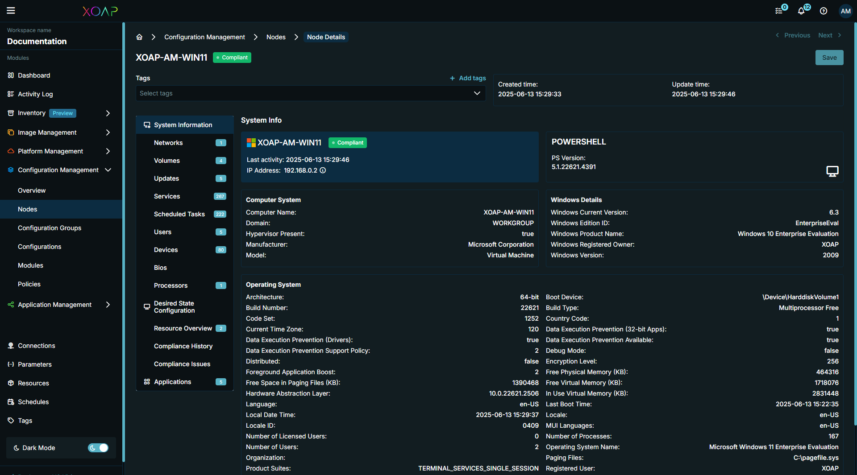Image resolution: width=857 pixels, height=475 pixels.
Task: Open Configuration Groups in sidebar
Action: click(50, 228)
